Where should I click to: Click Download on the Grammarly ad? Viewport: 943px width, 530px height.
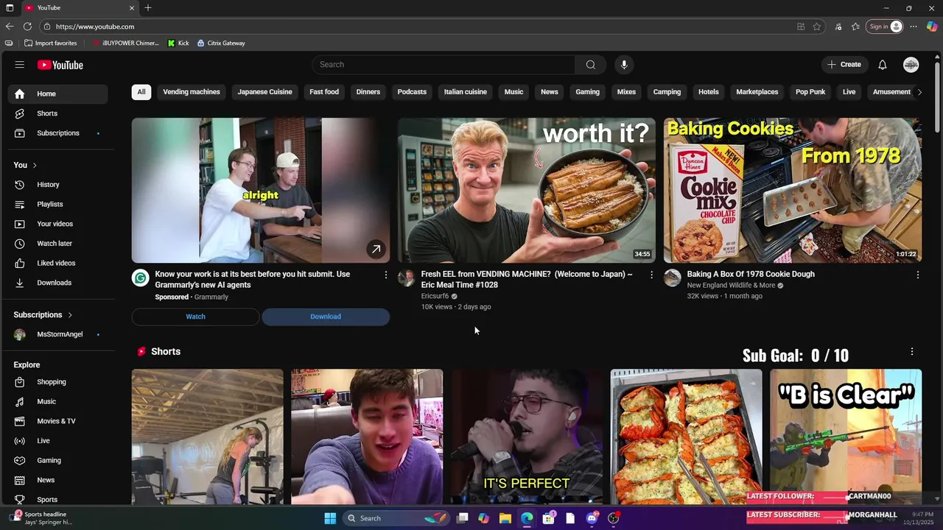(326, 317)
